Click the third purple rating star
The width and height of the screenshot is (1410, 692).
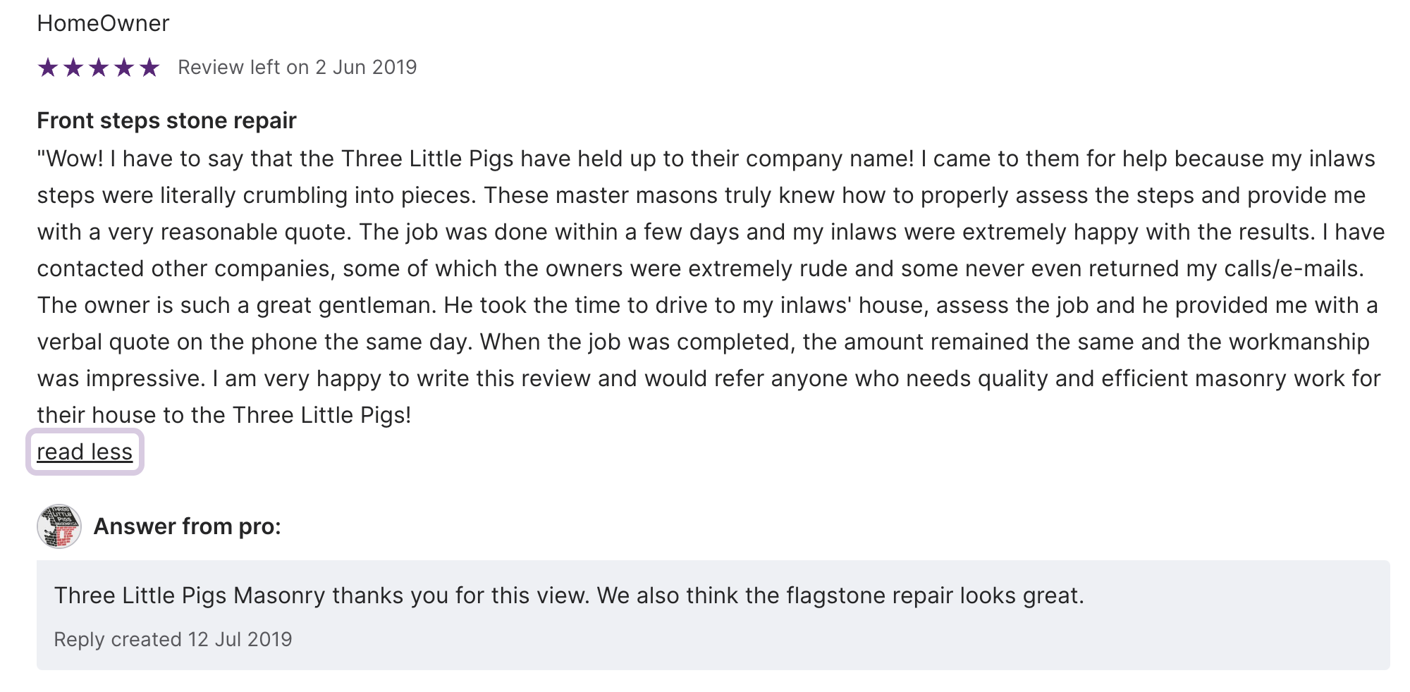[99, 68]
